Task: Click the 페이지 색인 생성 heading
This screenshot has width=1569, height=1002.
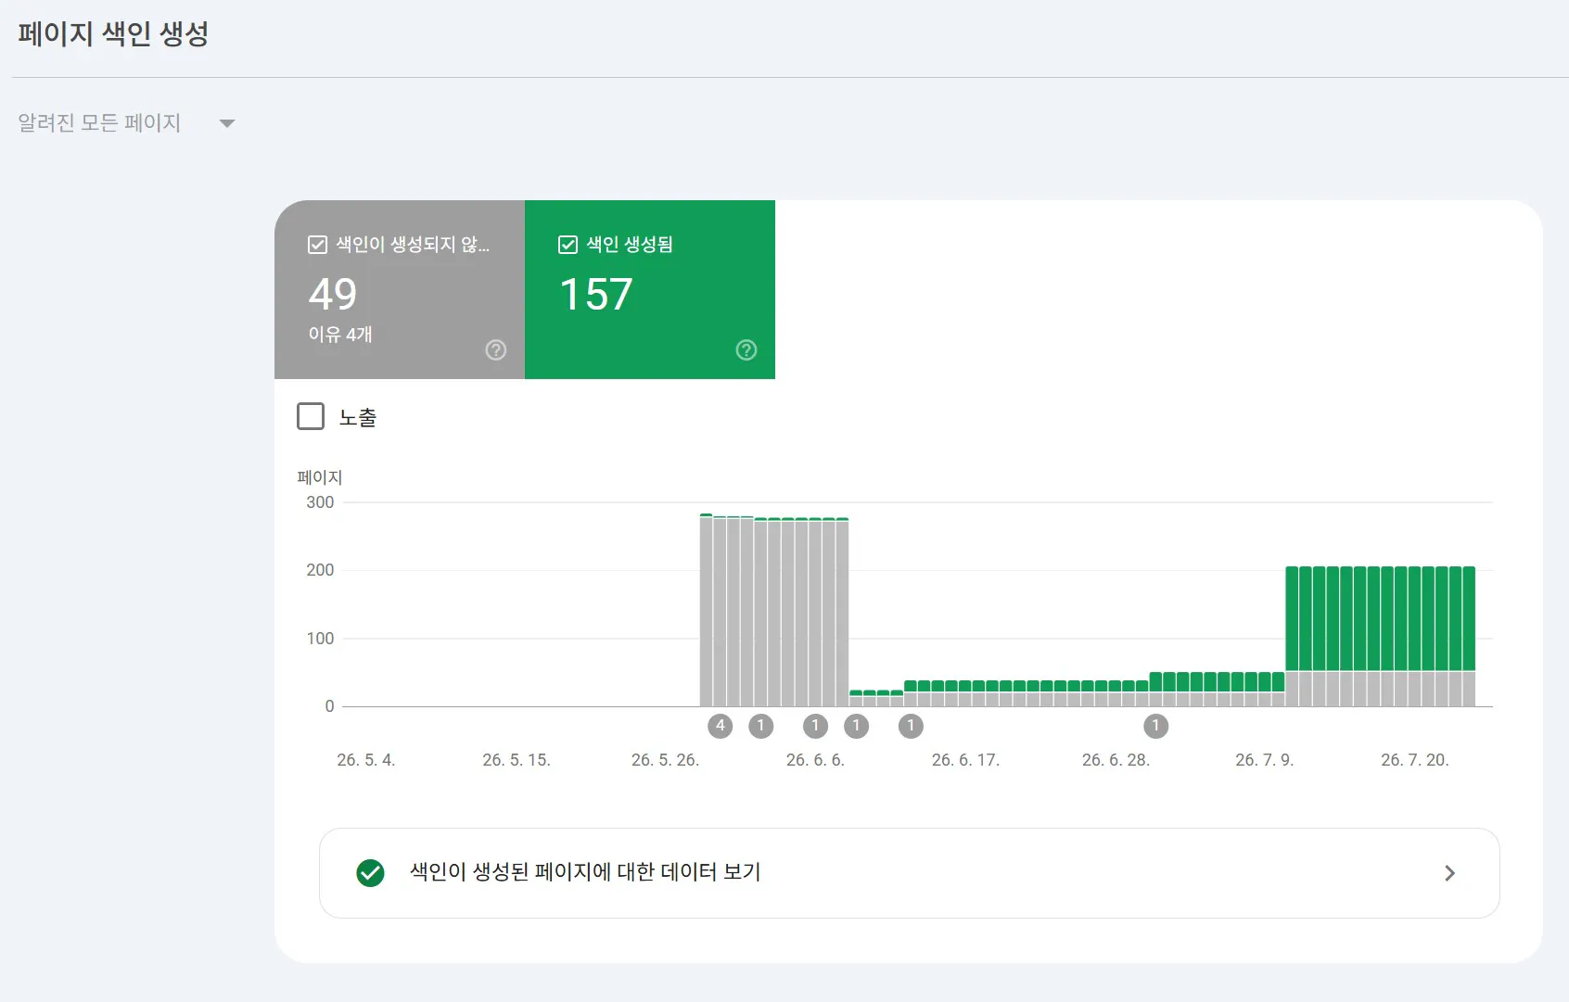Action: (x=113, y=34)
